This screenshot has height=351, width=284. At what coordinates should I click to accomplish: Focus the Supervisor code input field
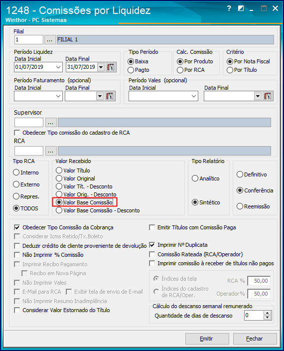[29, 123]
